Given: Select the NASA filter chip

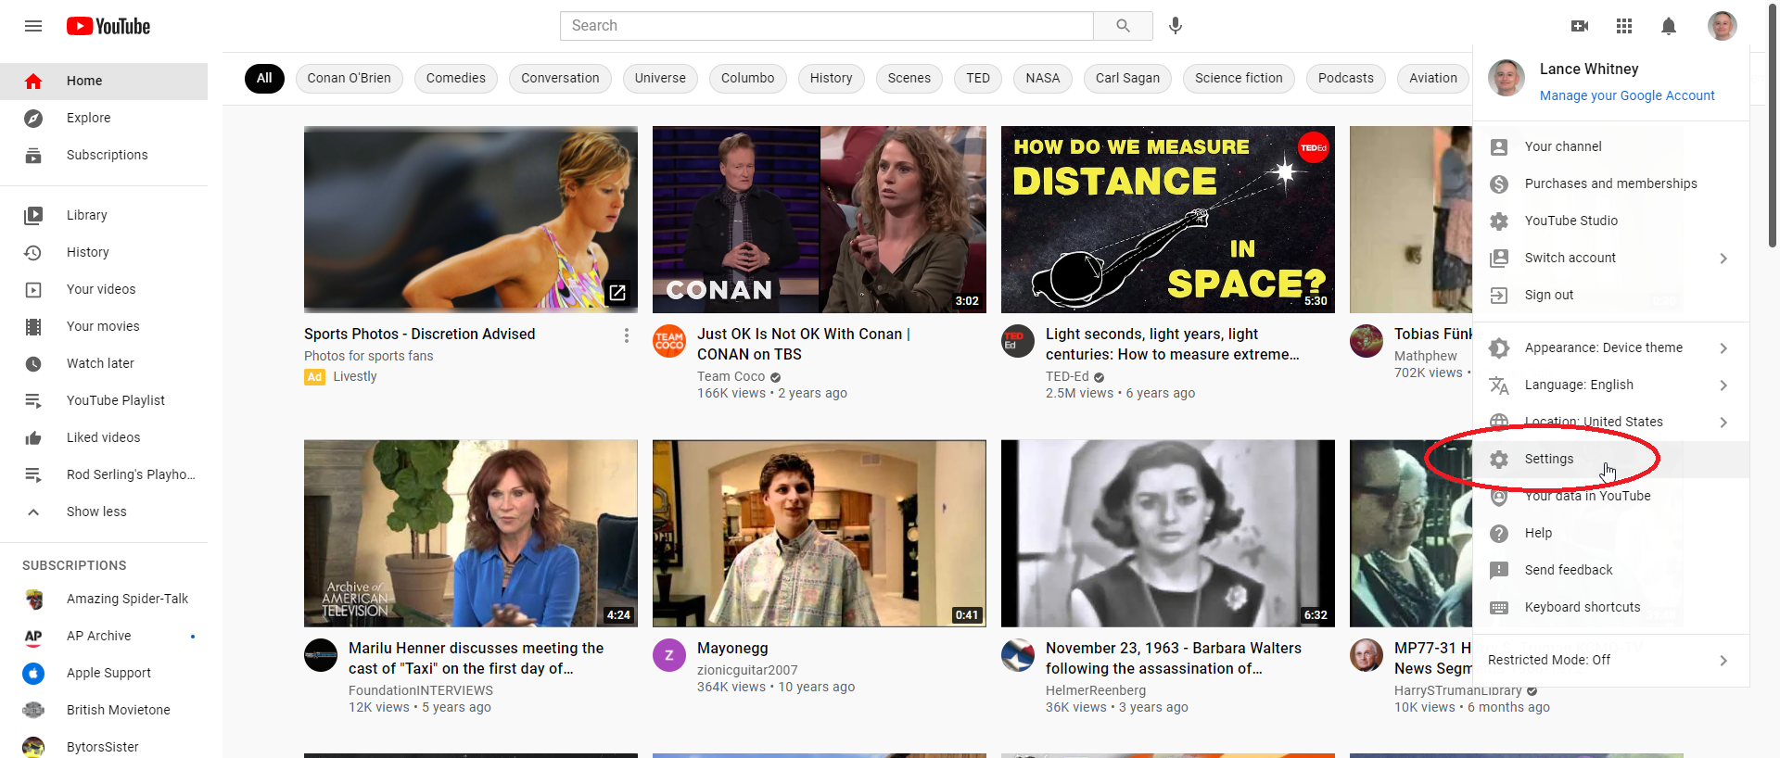Looking at the screenshot, I should tap(1042, 78).
